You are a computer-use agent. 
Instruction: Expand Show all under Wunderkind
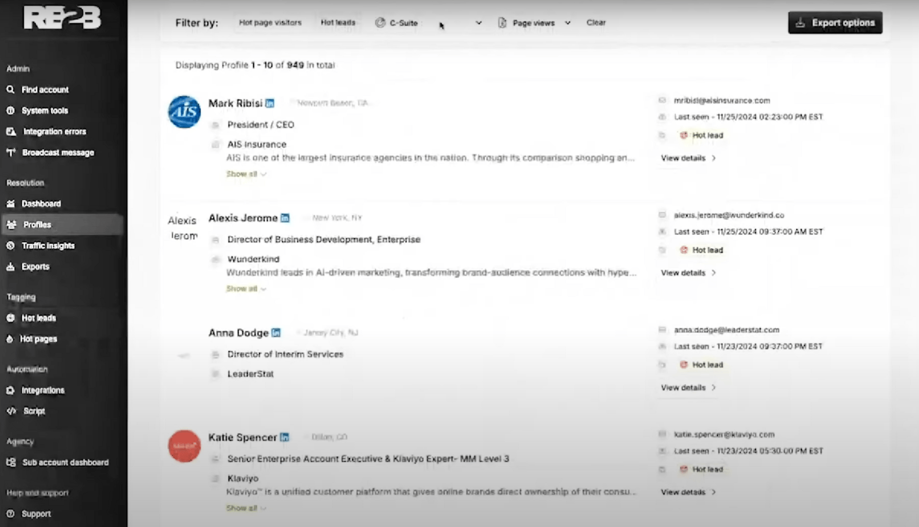(x=246, y=289)
